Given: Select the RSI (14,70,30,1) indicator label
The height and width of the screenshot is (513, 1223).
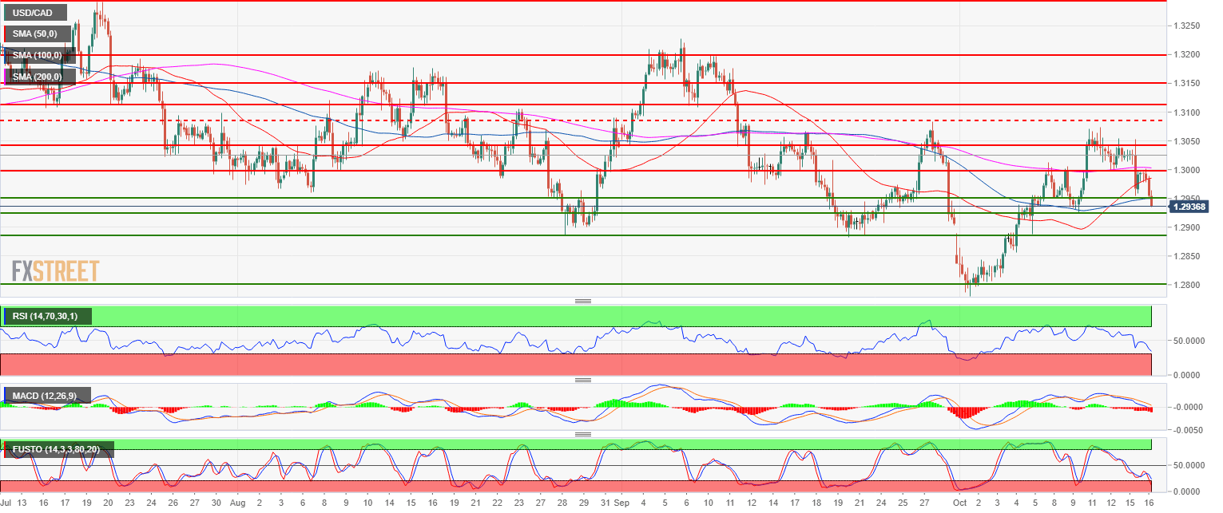Looking at the screenshot, I should (x=47, y=317).
